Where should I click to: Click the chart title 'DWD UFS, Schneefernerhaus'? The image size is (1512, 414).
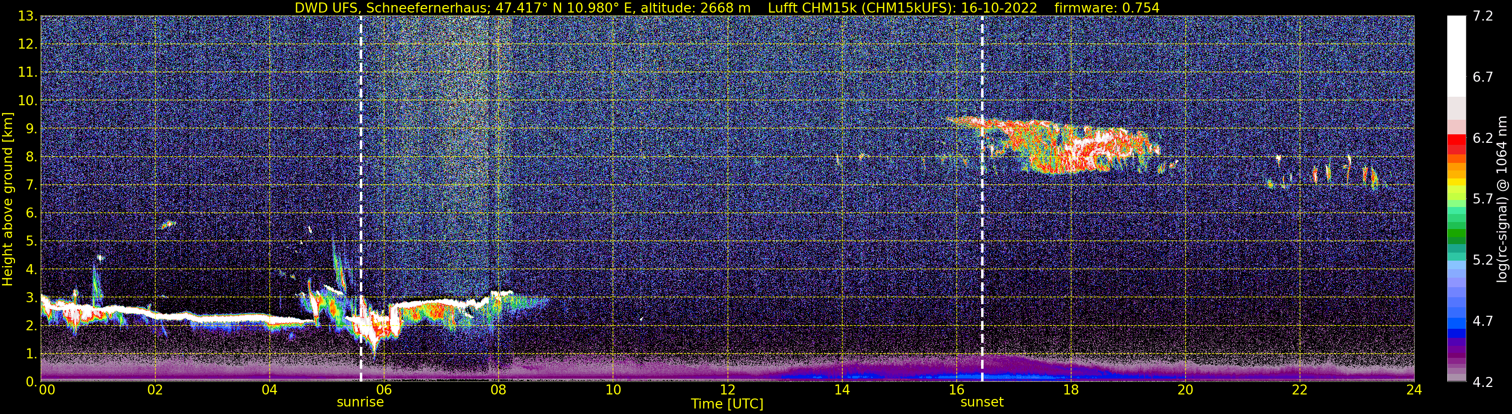(x=391, y=8)
